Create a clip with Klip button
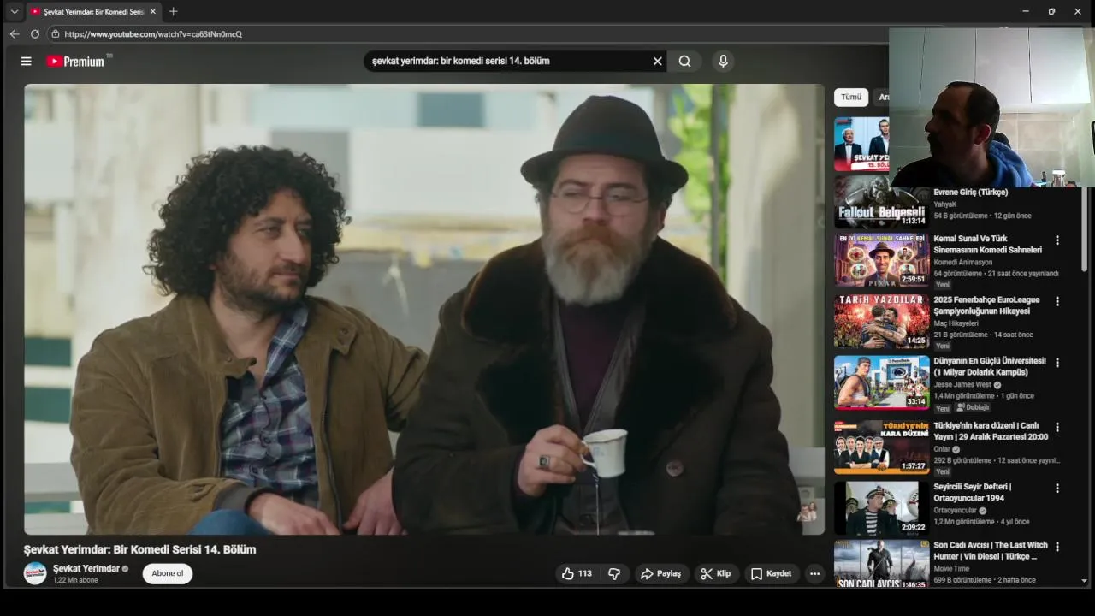1095x616 pixels. pos(715,573)
